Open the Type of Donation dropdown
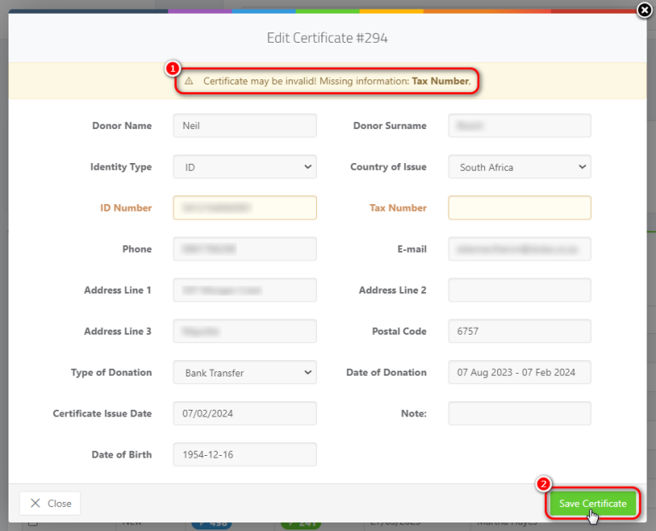This screenshot has height=531, width=656. [244, 372]
